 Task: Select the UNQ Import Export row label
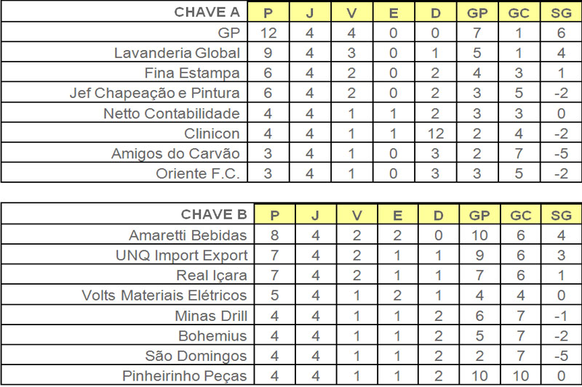[181, 255]
